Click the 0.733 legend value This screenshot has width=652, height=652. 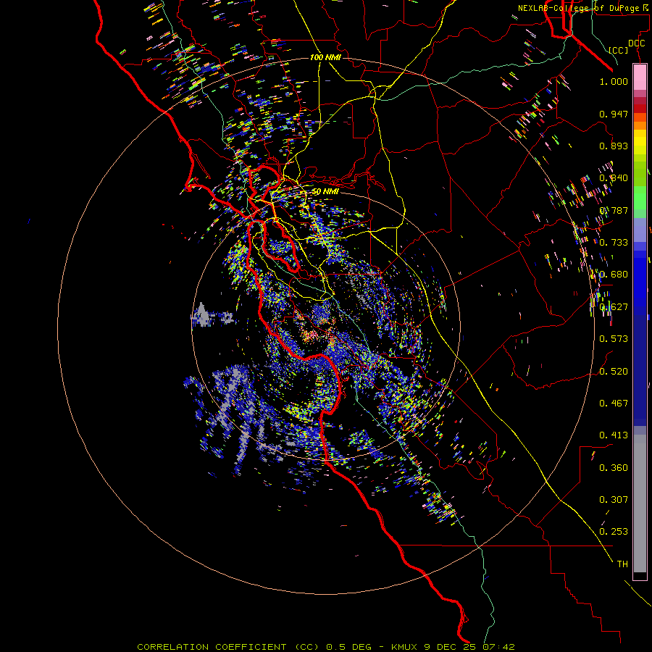[x=614, y=243]
